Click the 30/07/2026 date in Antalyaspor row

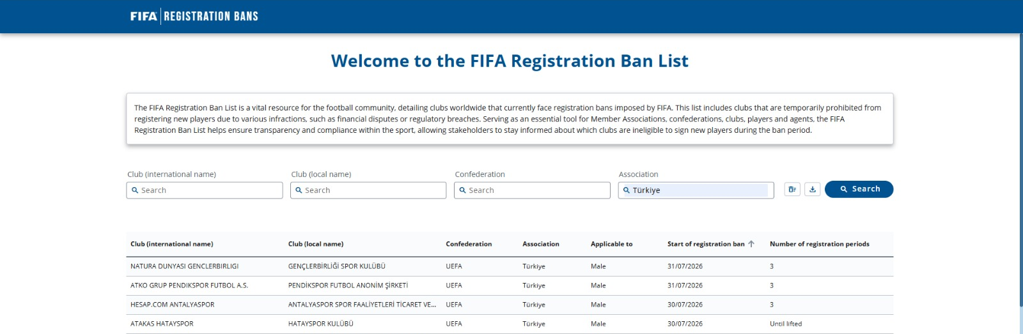click(685, 305)
